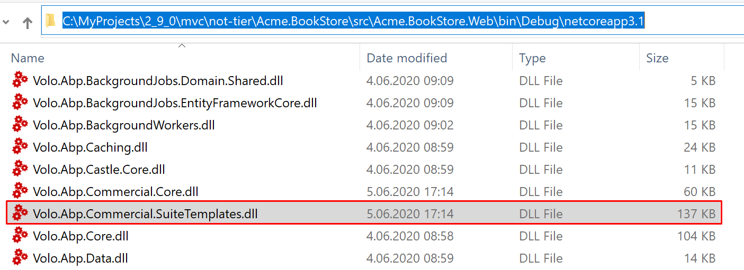
Task: Select the Volo.Abp.Commercial.SuiteTemplates.dll file
Action: [x=145, y=214]
